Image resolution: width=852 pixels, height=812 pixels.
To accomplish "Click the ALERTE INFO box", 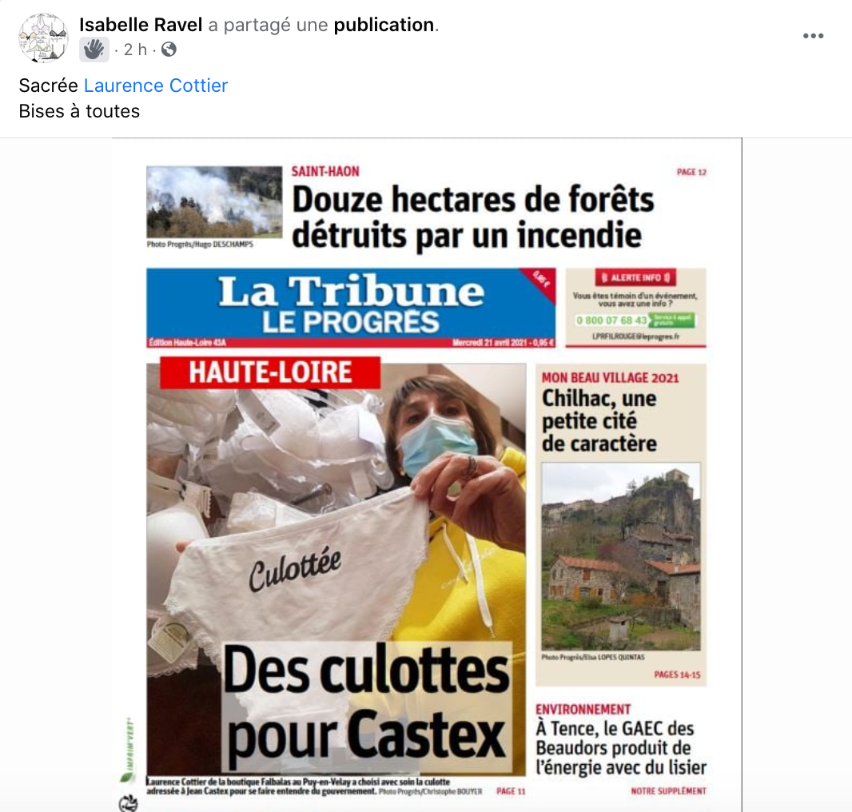I will tap(635, 307).
